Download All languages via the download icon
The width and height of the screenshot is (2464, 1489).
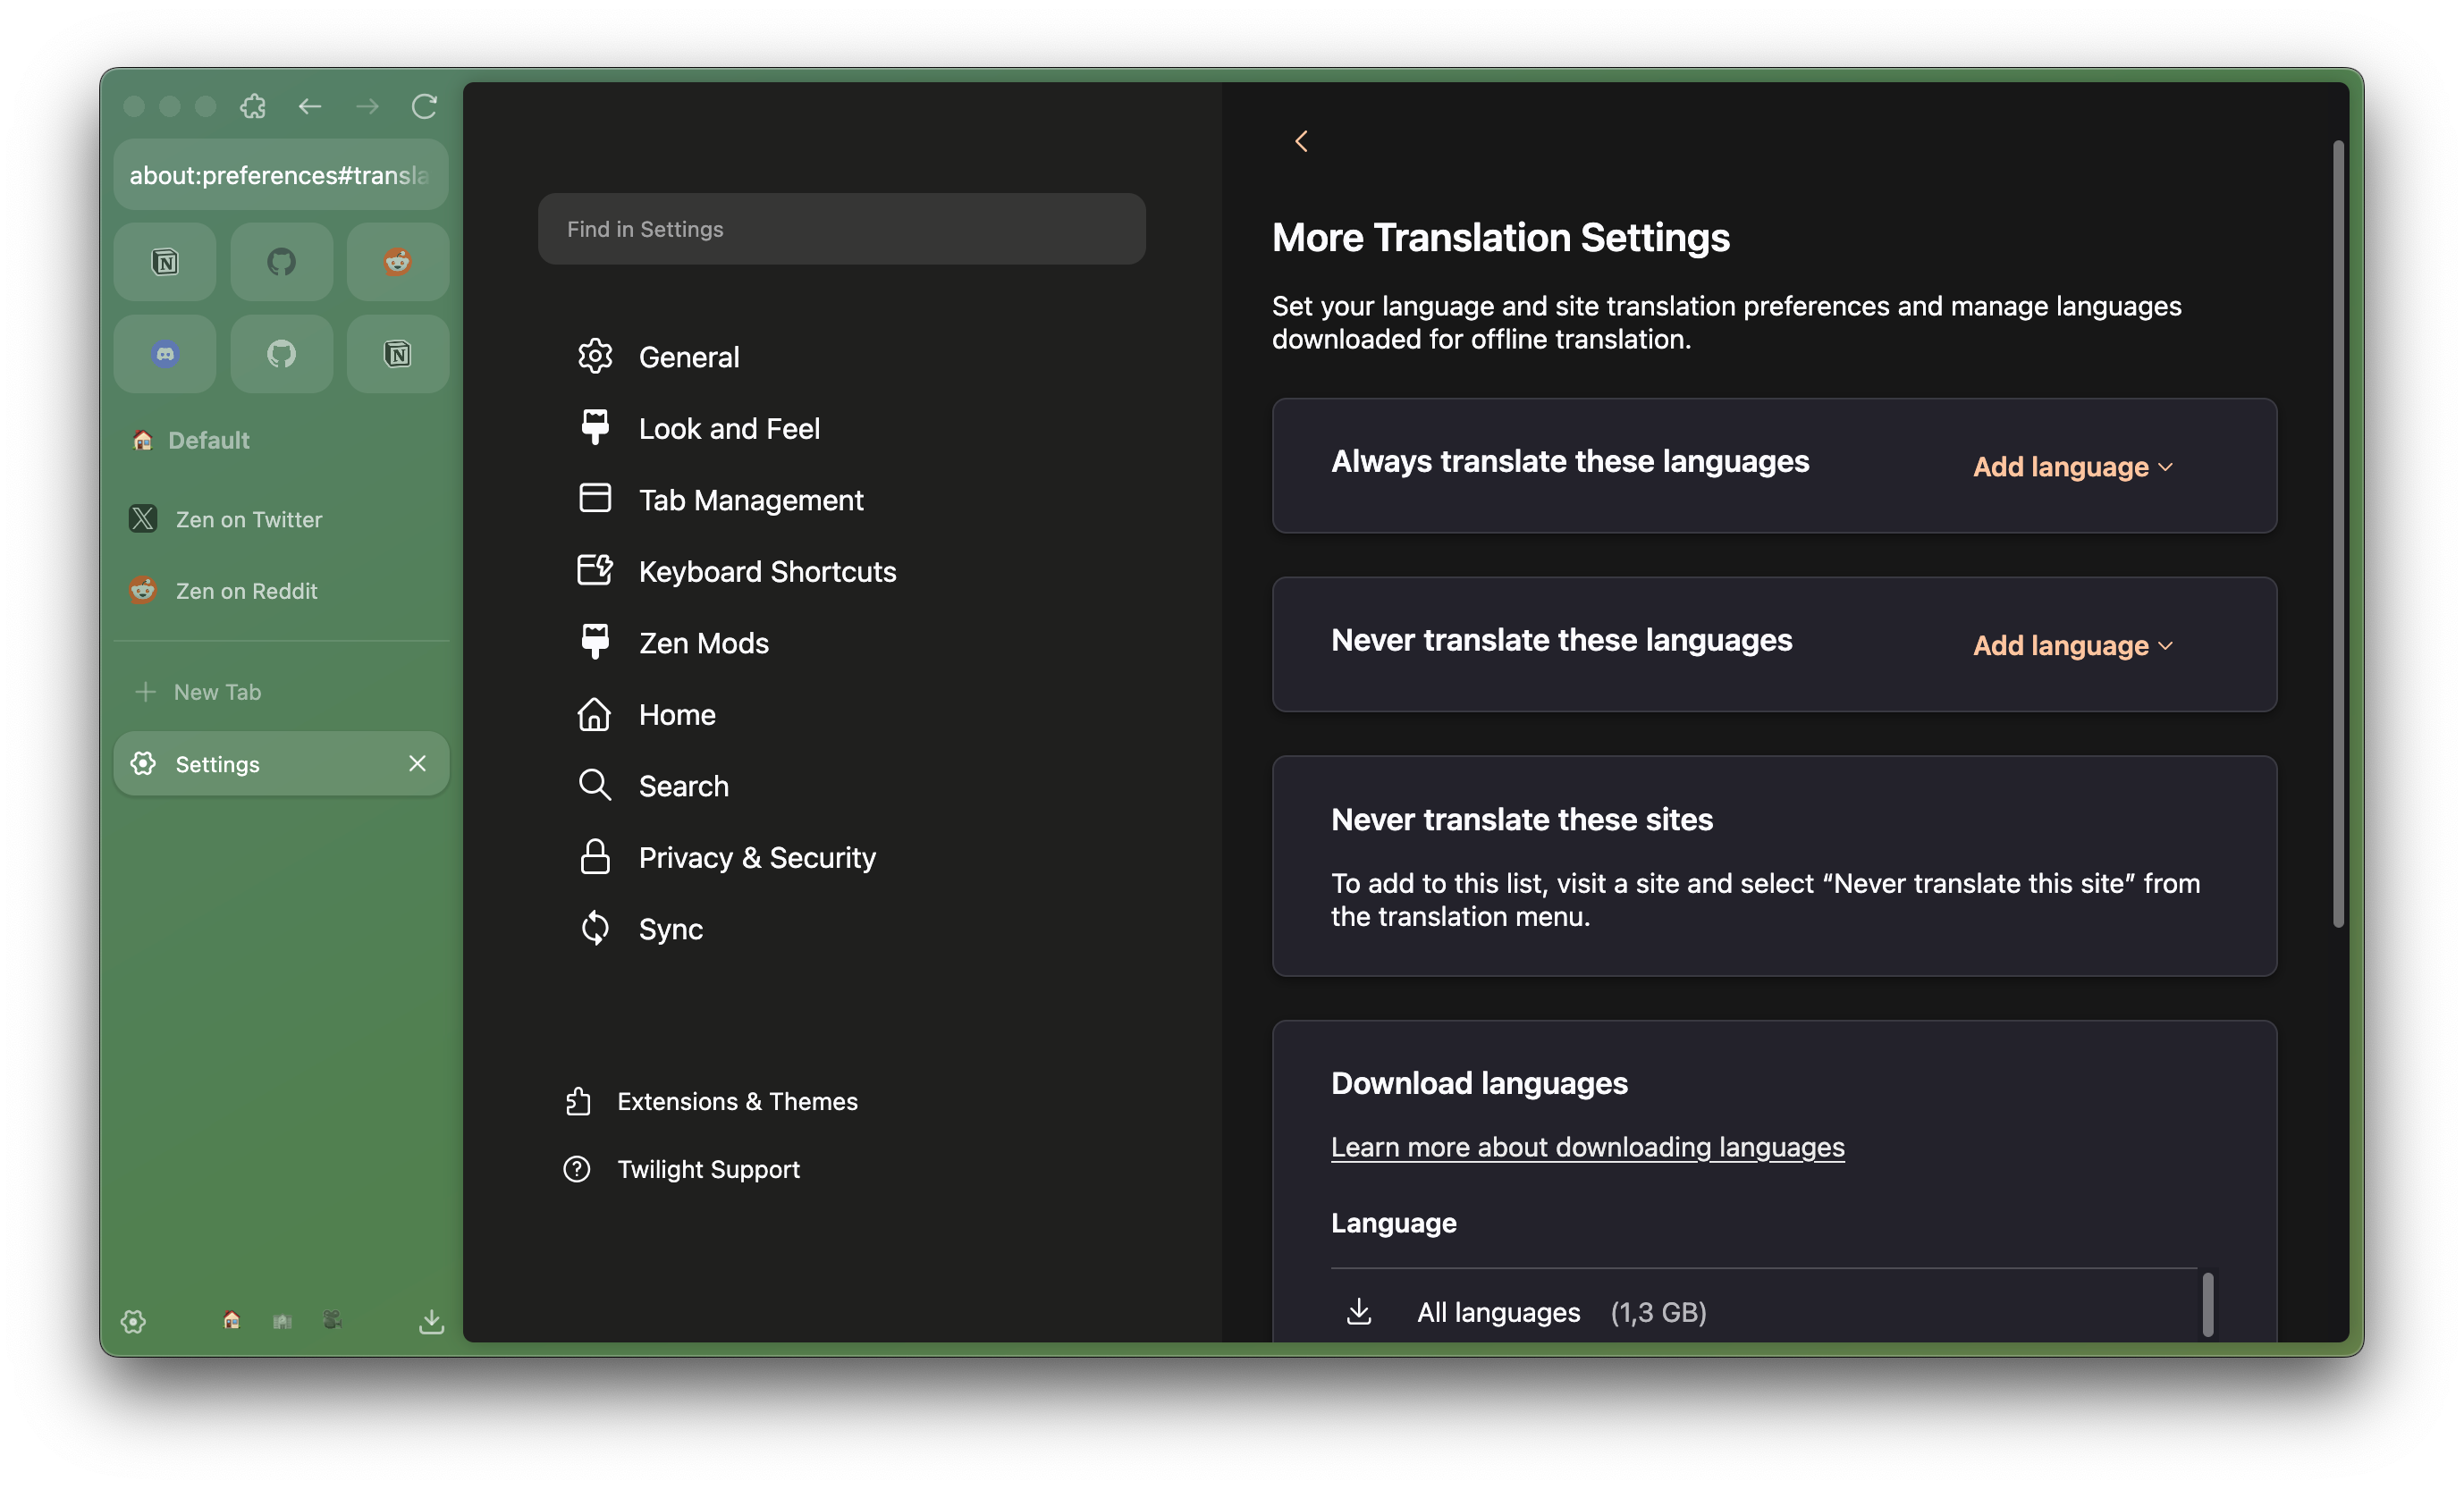pyautogui.click(x=1358, y=1311)
